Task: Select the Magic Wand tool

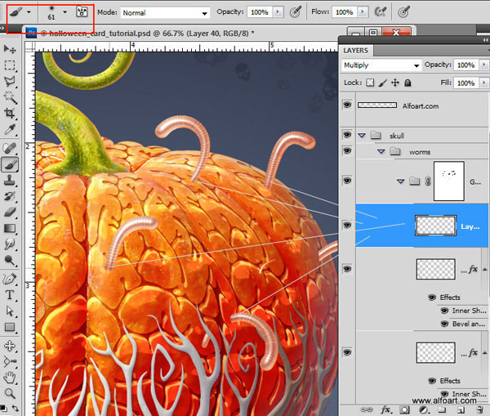Action: point(9,97)
